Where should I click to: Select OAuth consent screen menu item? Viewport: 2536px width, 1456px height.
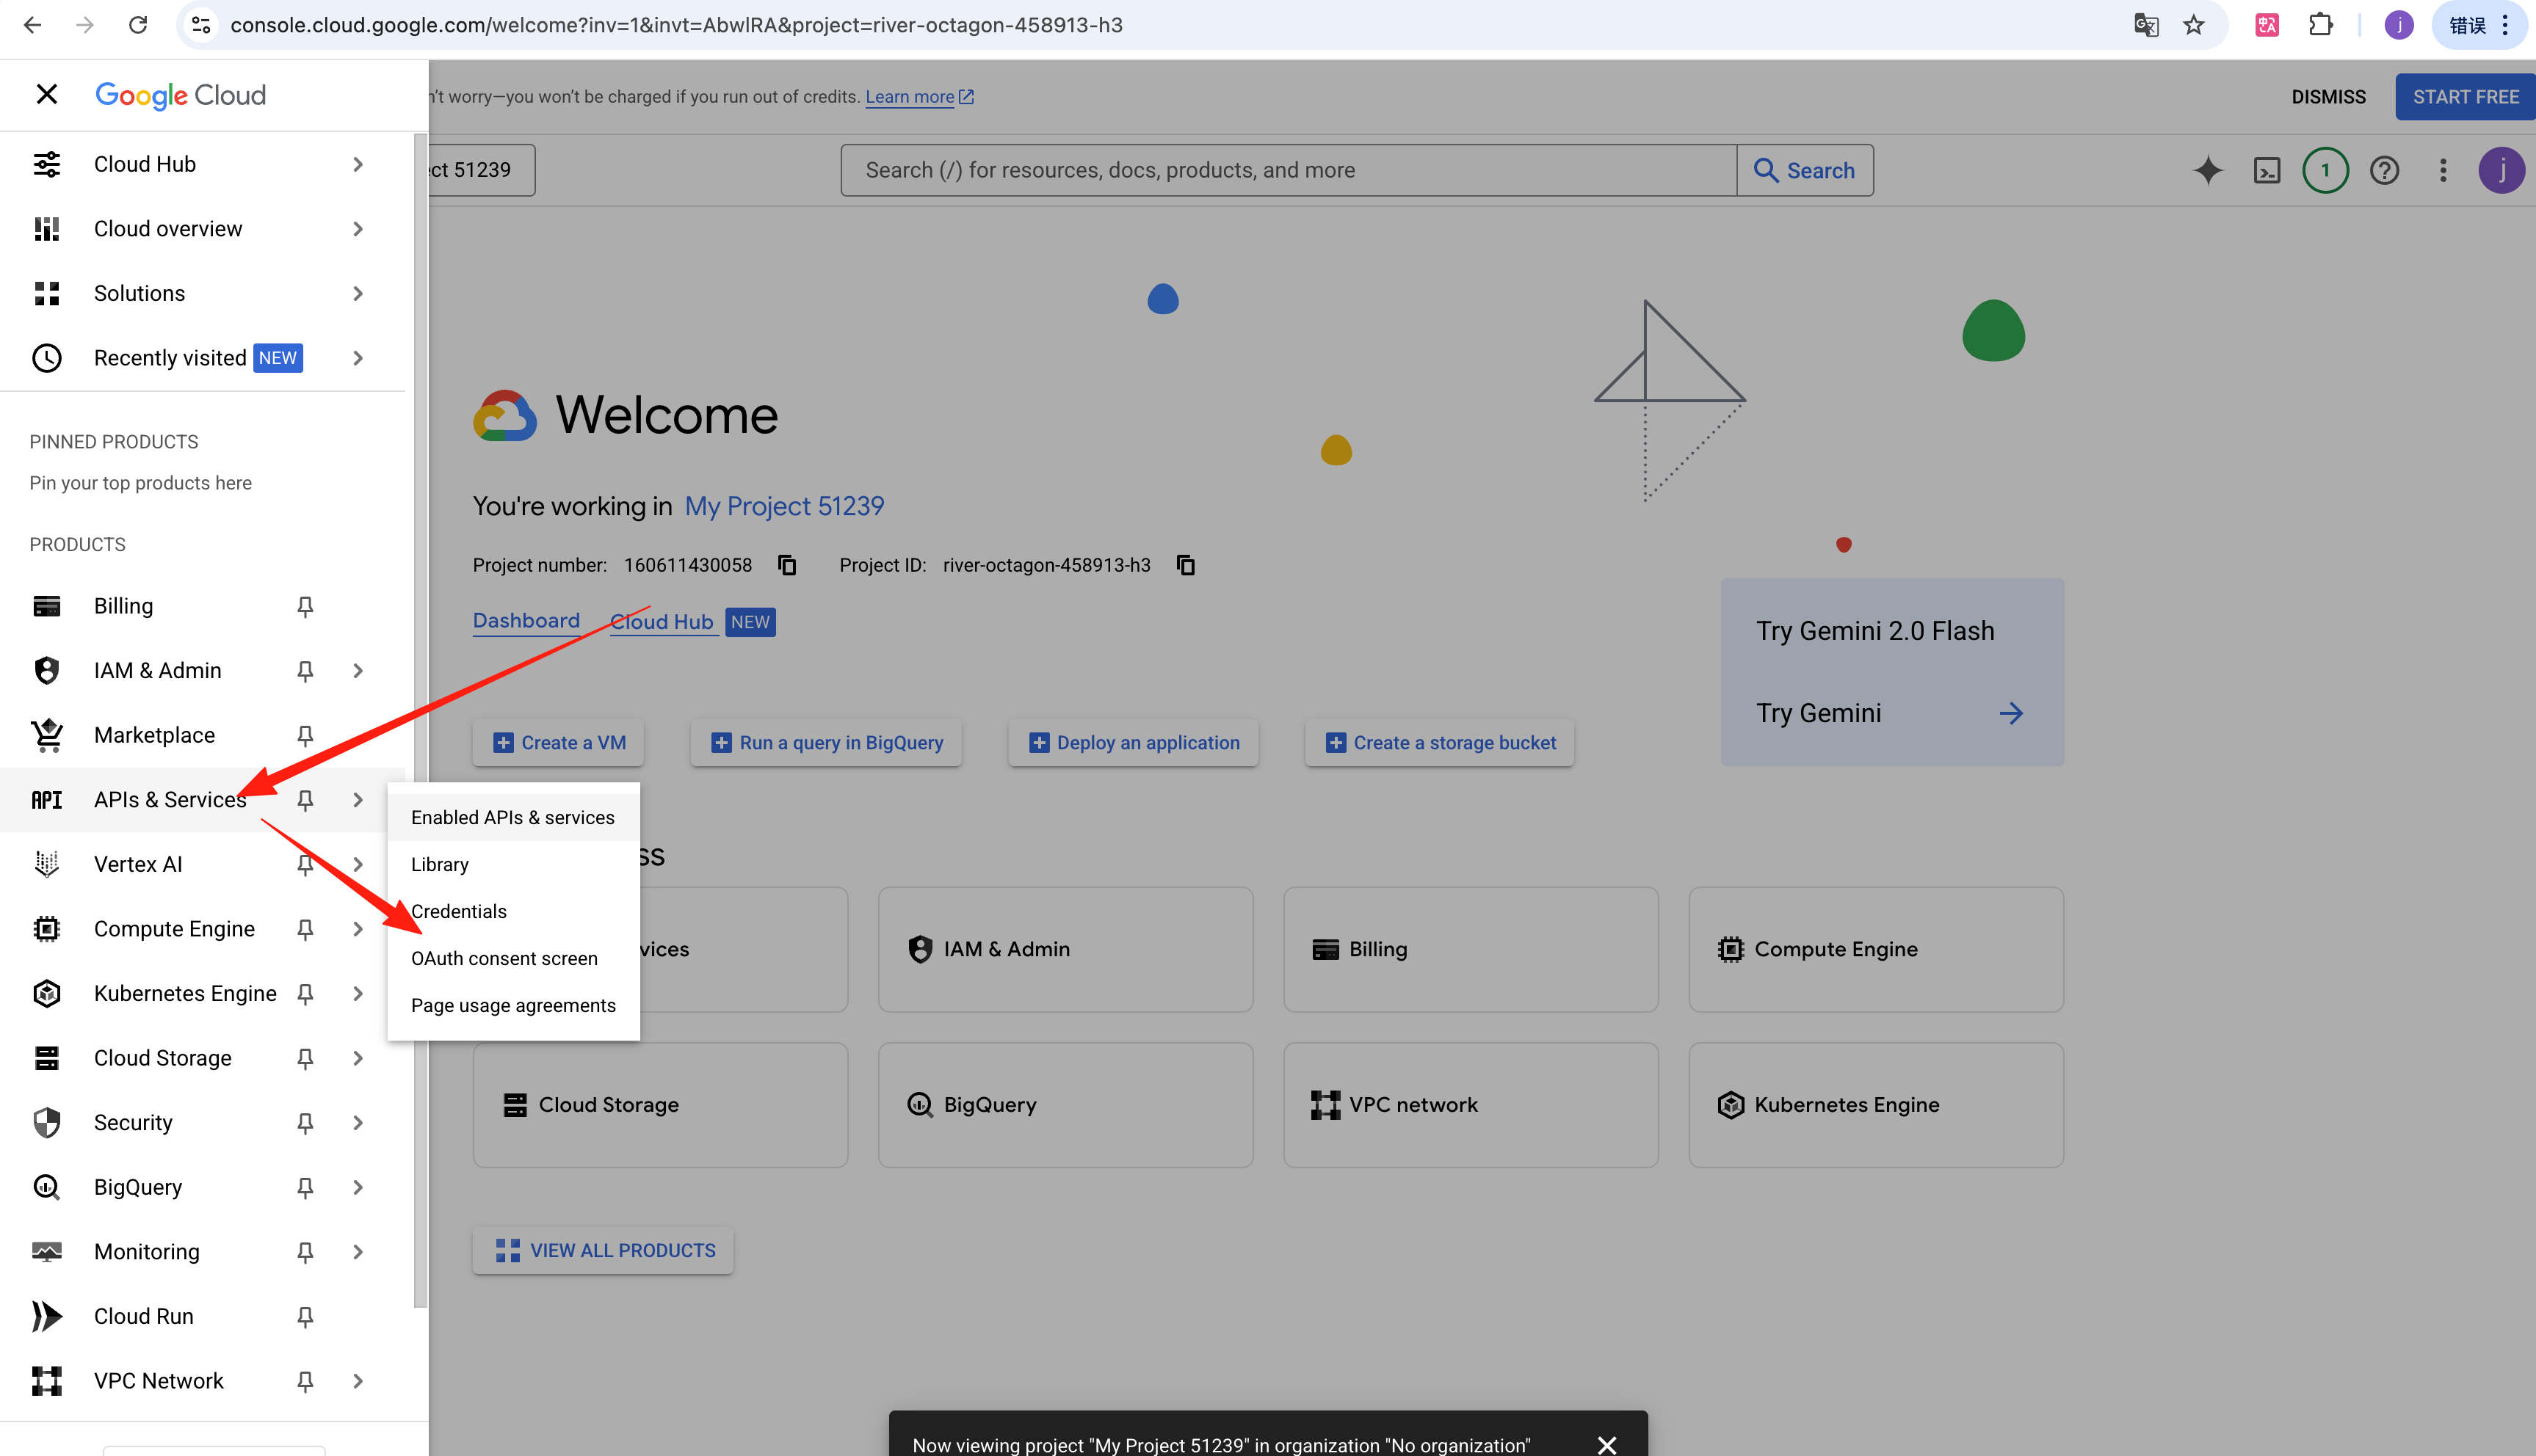513,959
